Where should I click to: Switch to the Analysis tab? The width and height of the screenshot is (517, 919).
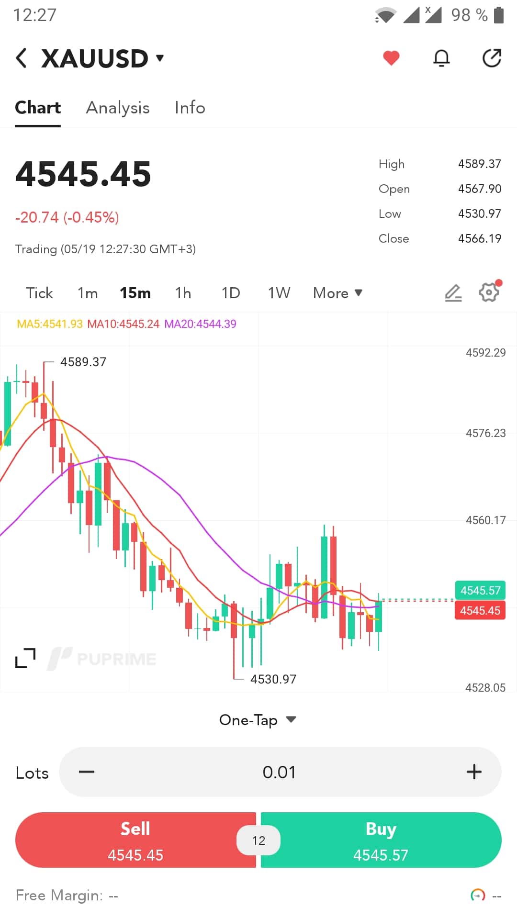[118, 108]
